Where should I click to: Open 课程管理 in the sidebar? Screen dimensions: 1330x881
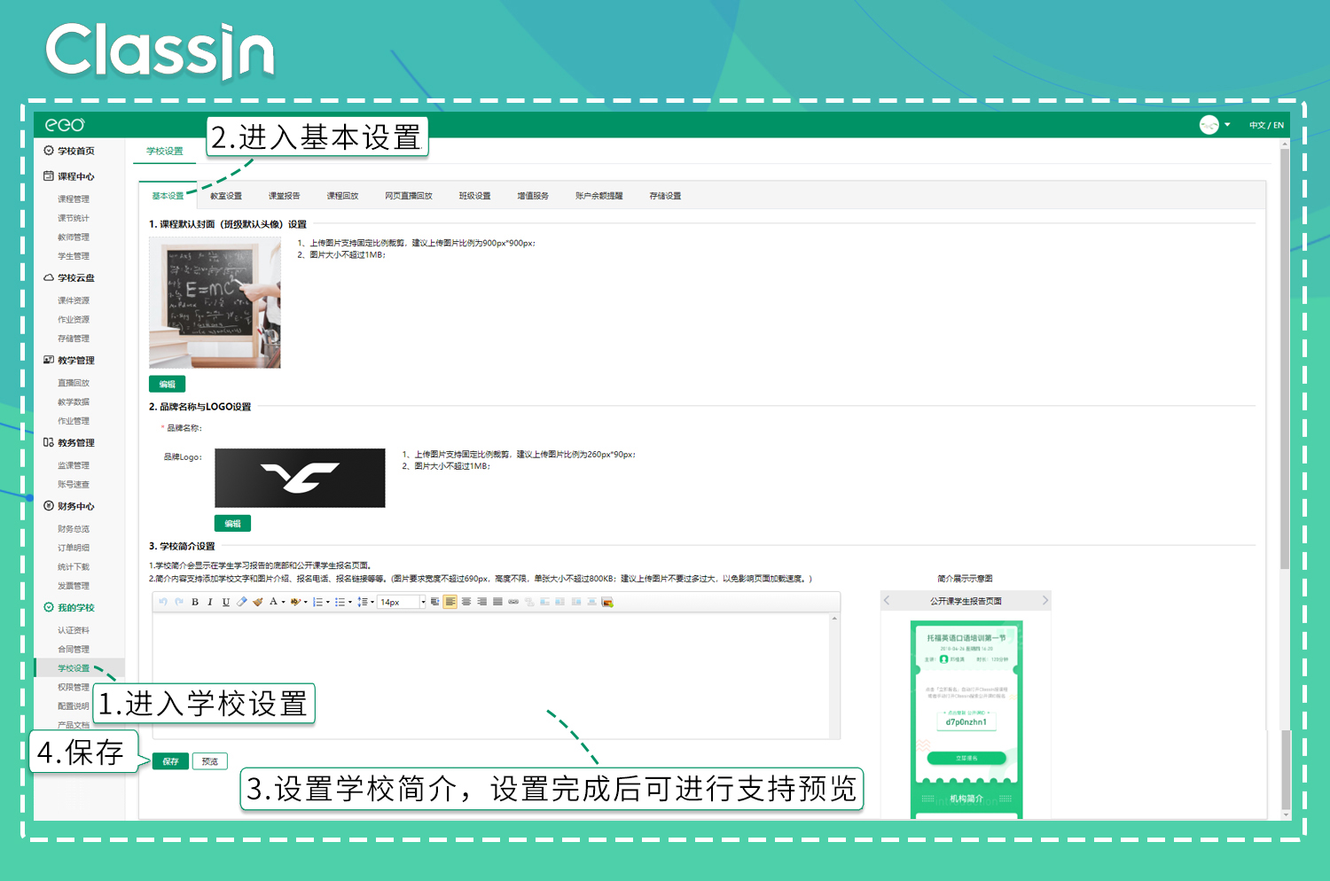coord(74,199)
